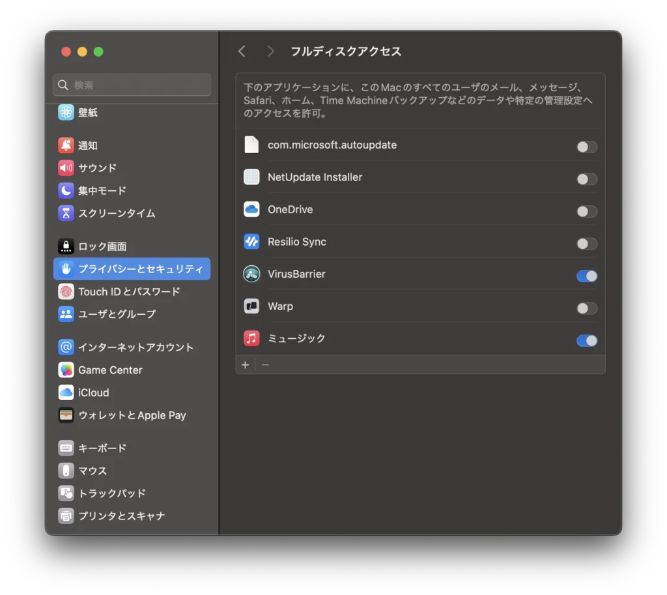The image size is (667, 595).
Task: Click the OneDrive name text
Action: point(290,209)
